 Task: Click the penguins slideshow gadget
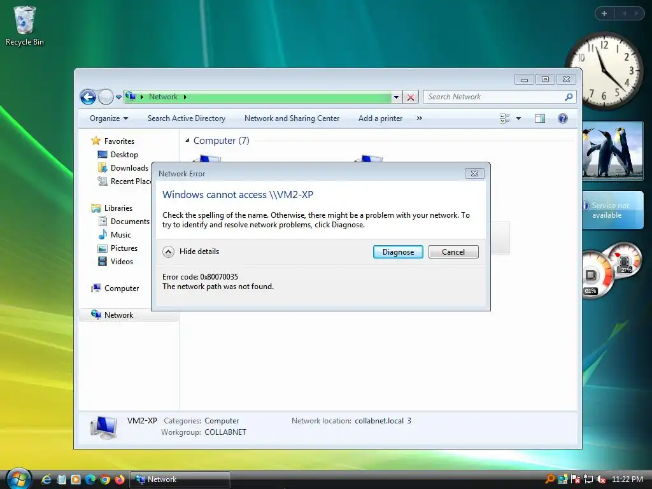pyautogui.click(x=613, y=152)
